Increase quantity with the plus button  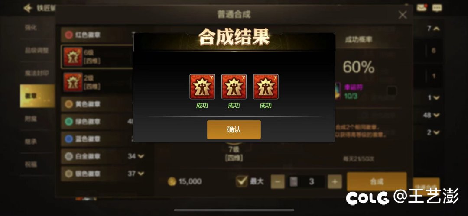point(335,181)
